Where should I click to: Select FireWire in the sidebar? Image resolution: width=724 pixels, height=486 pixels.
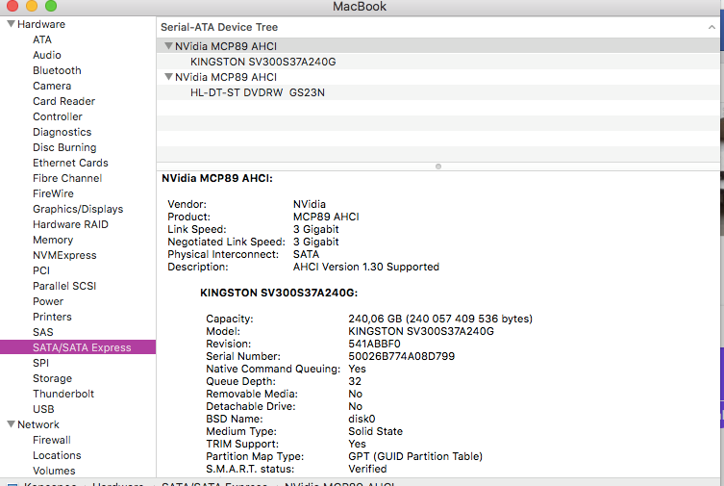53,193
